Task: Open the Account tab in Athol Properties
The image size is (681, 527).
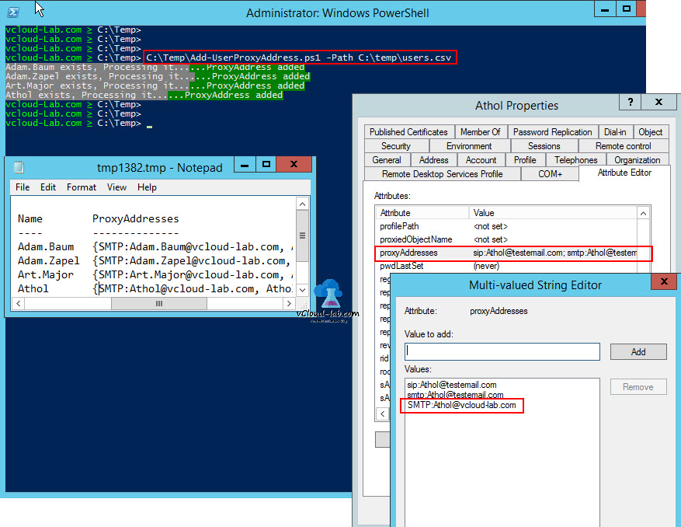Action: pos(481,159)
